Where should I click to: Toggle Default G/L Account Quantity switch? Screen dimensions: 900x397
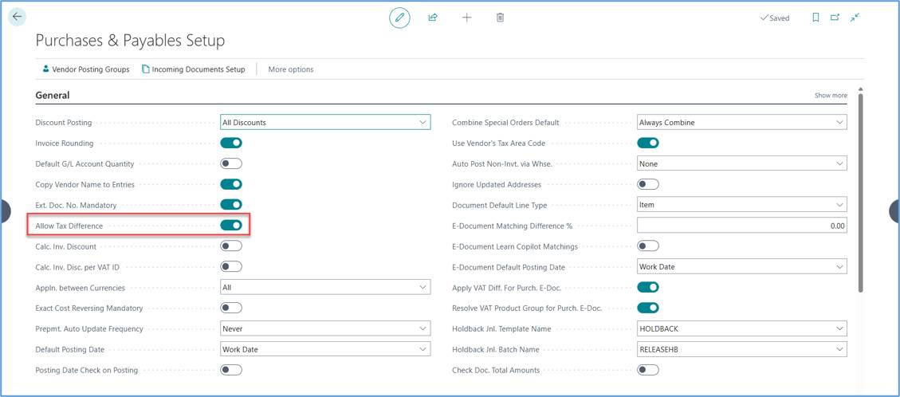tap(231, 163)
